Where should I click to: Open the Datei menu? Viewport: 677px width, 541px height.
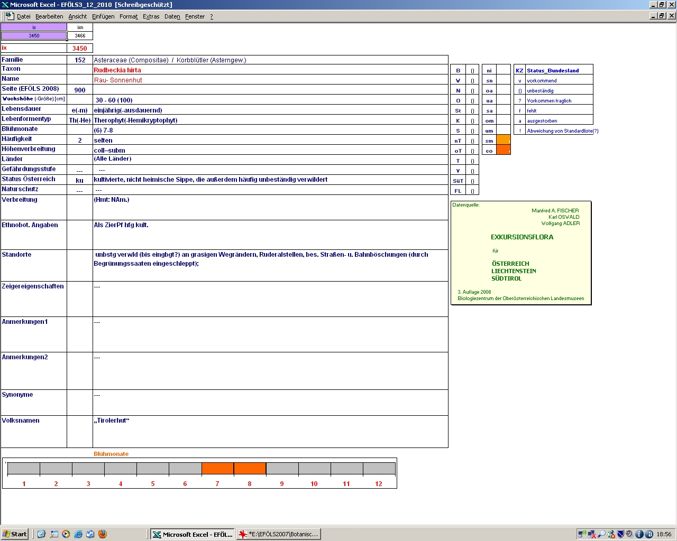[x=23, y=16]
